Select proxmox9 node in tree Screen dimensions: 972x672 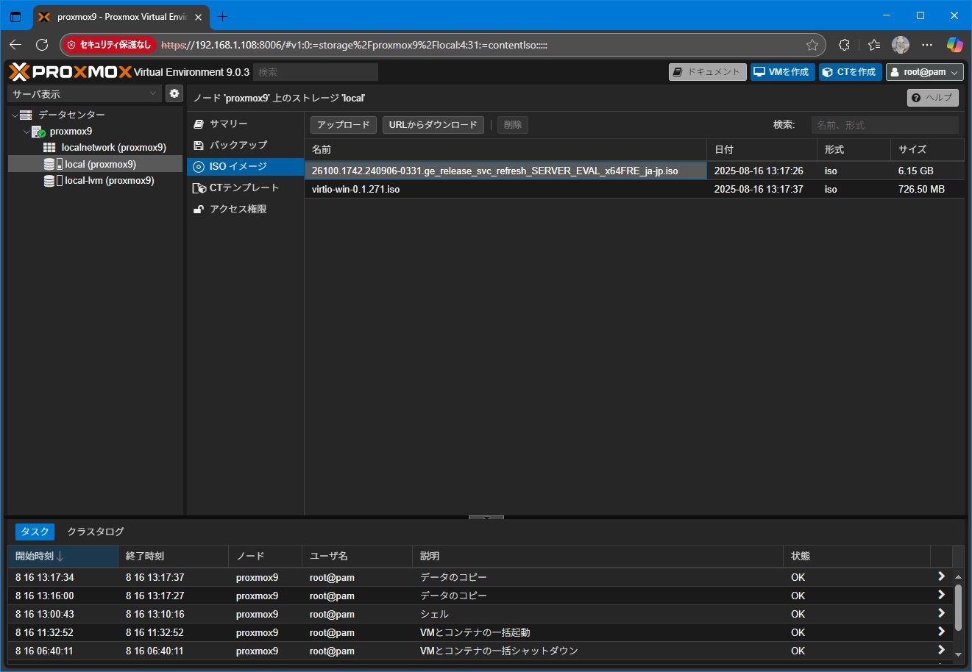[71, 131]
